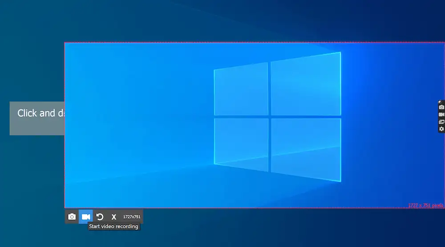Reset the selection using the circular arrow icon
The height and width of the screenshot is (247, 445).
tap(100, 217)
